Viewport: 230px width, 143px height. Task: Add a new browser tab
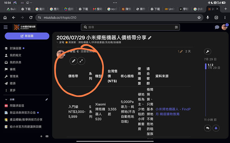pos(226,9)
